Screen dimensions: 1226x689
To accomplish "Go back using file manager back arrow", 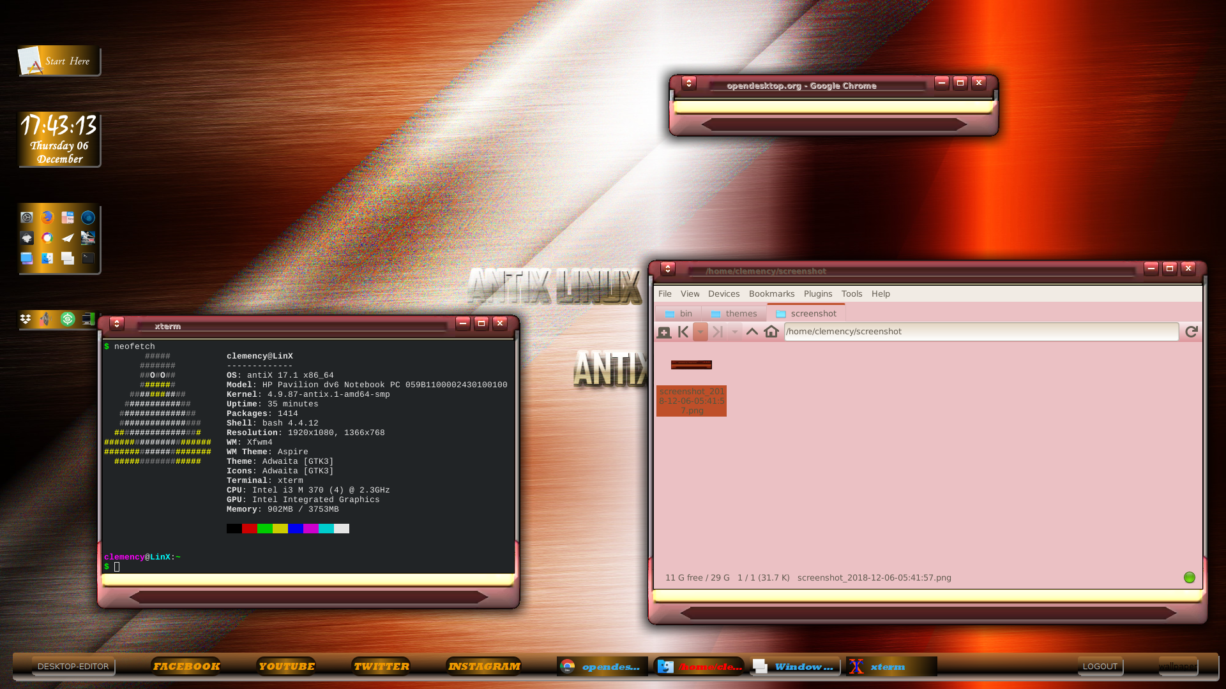I will coord(683,332).
